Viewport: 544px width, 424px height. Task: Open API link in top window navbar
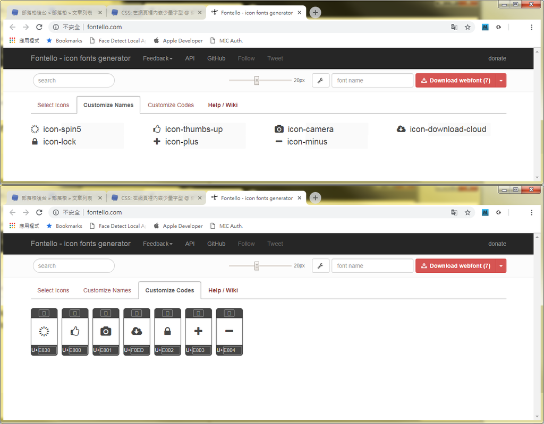pyautogui.click(x=190, y=58)
